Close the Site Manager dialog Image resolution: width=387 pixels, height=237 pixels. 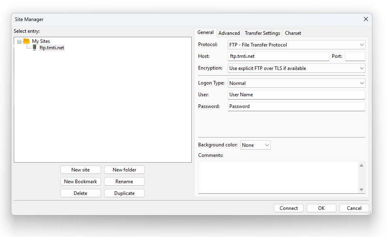pyautogui.click(x=366, y=19)
